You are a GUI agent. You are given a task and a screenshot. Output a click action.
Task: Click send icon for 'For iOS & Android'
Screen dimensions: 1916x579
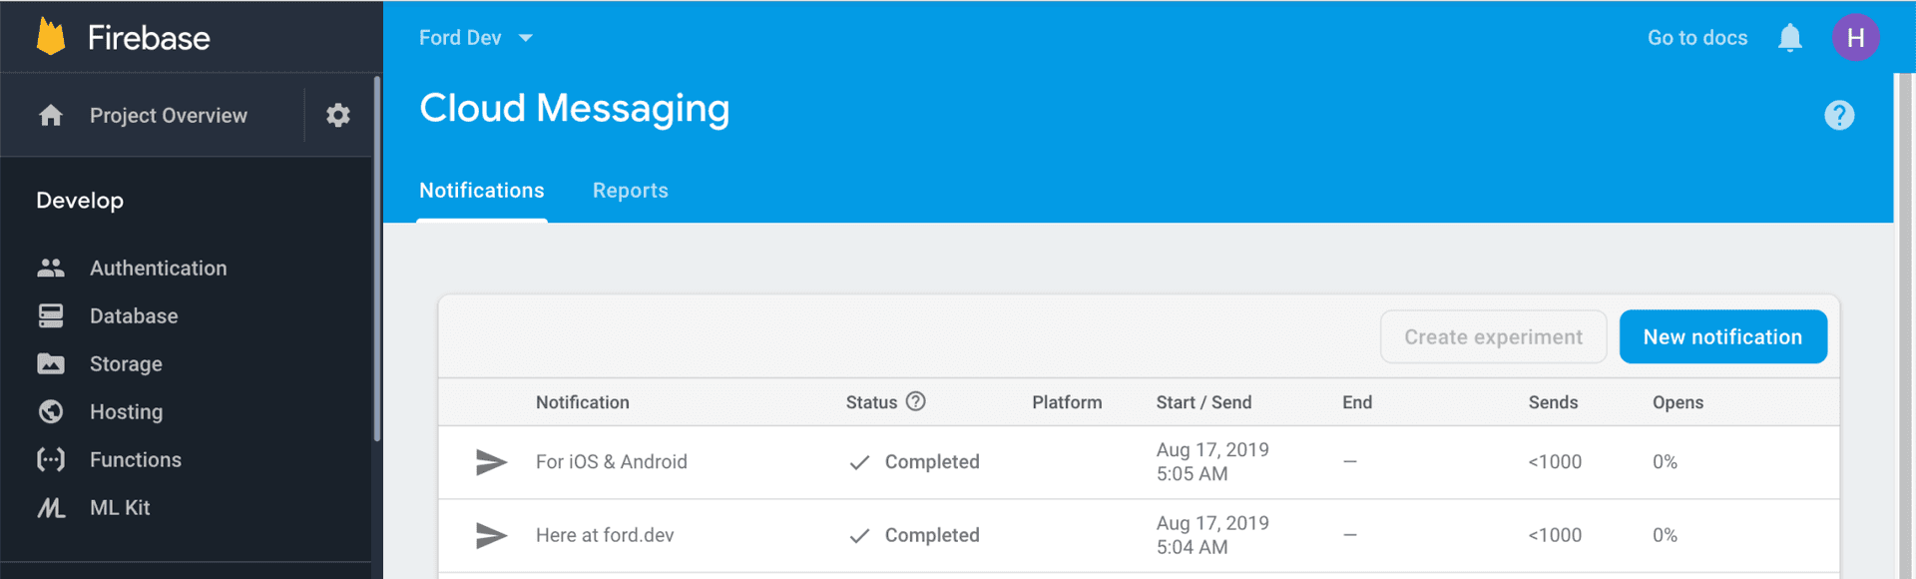491,462
